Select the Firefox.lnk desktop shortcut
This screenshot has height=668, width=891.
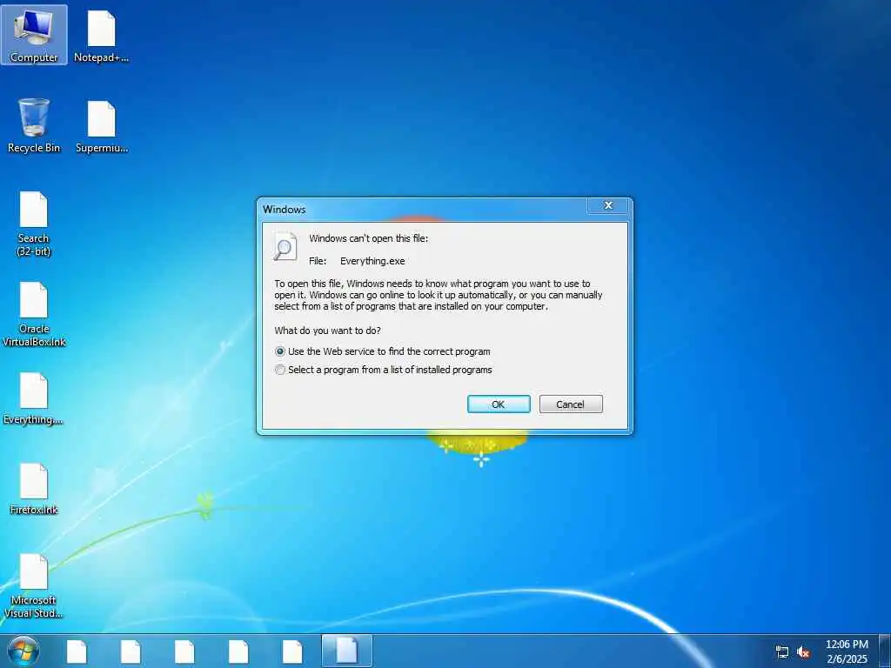click(34, 489)
